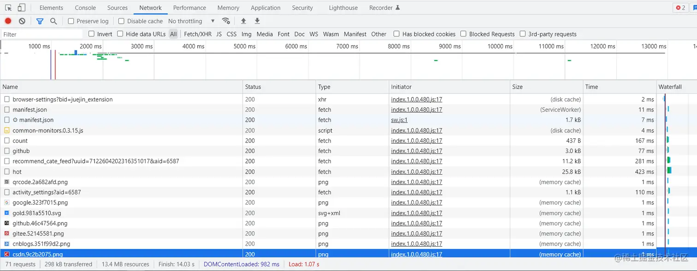The image size is (697, 271).
Task: Click the gitee.52145581.png file icon
Action: (x=6, y=234)
